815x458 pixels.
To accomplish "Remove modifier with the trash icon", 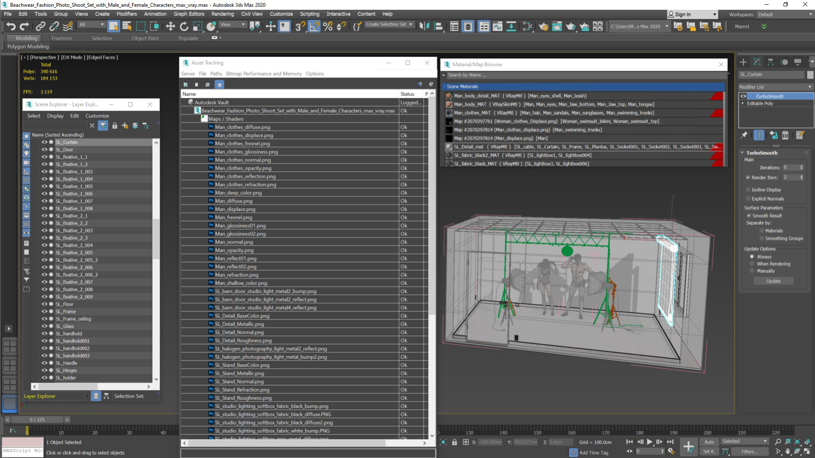I will pyautogui.click(x=785, y=135).
